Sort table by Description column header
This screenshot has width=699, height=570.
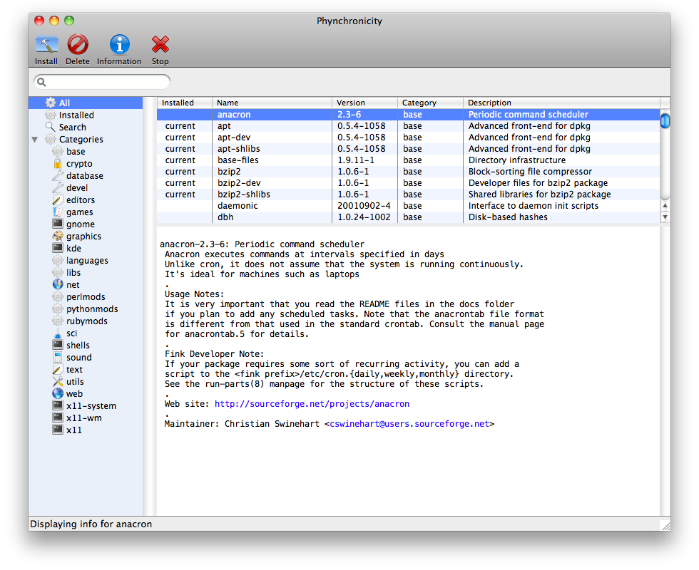[562, 103]
